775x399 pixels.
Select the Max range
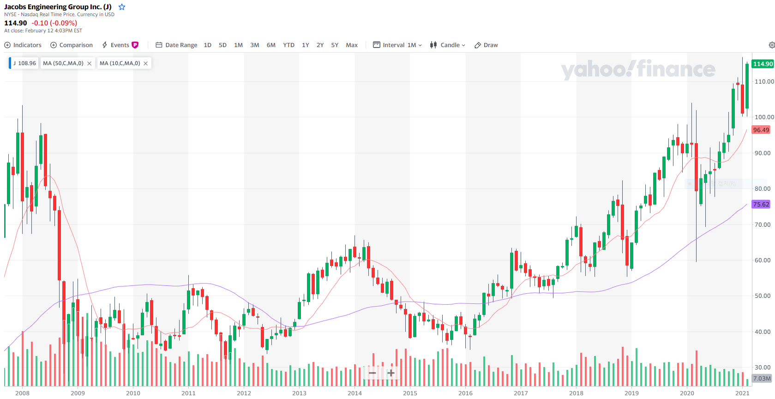[352, 45]
